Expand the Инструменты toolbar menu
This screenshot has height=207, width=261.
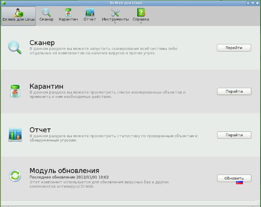[115, 16]
